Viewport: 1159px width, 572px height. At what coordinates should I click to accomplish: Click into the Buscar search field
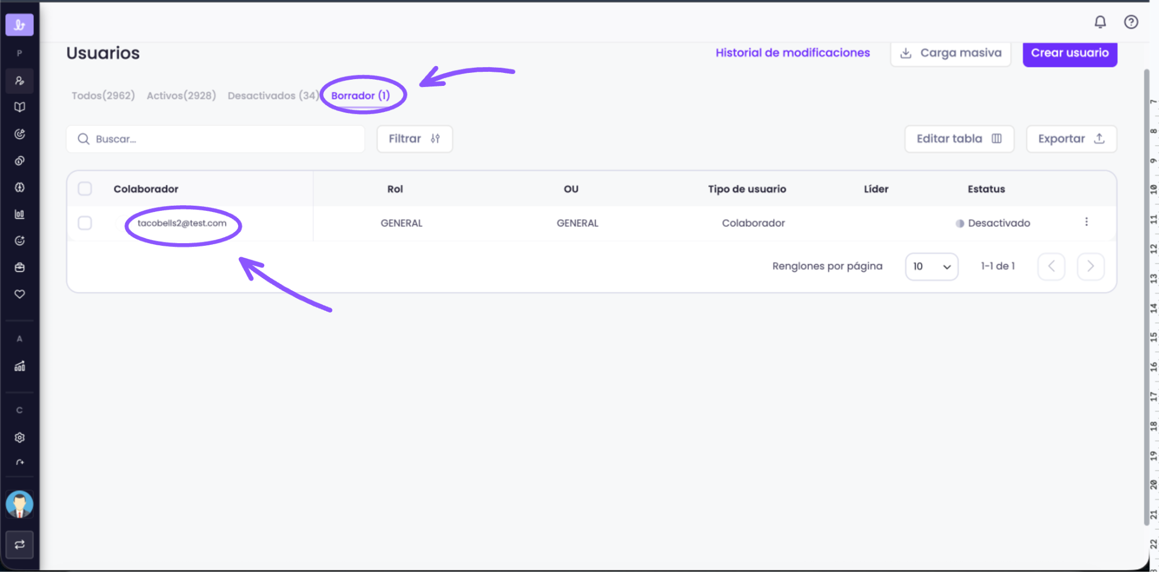tap(216, 139)
